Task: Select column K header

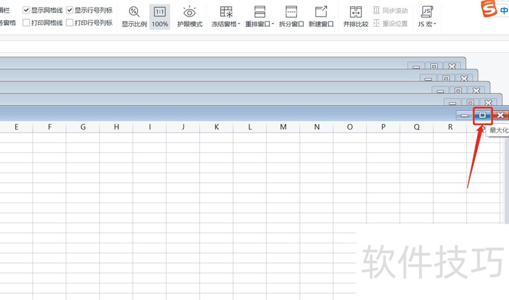Action: click(216, 127)
